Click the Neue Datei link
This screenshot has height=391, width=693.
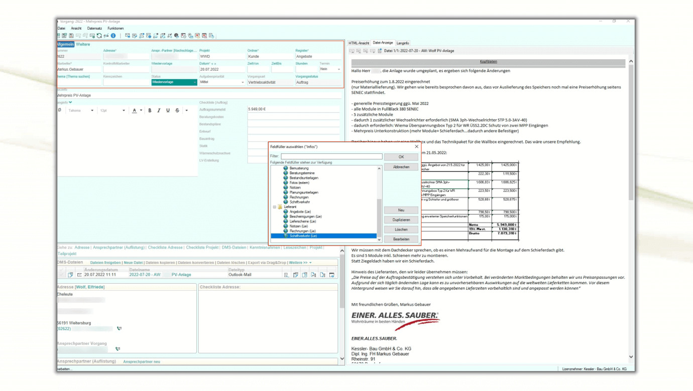(x=133, y=263)
